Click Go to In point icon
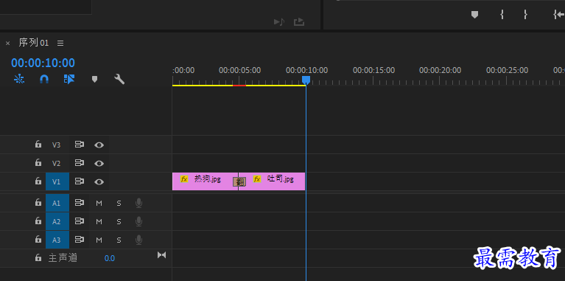The height and width of the screenshot is (281, 565). (559, 15)
